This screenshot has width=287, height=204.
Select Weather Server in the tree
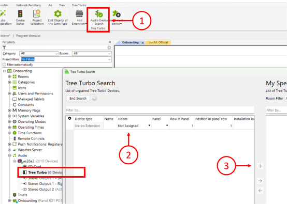(x=30, y=150)
